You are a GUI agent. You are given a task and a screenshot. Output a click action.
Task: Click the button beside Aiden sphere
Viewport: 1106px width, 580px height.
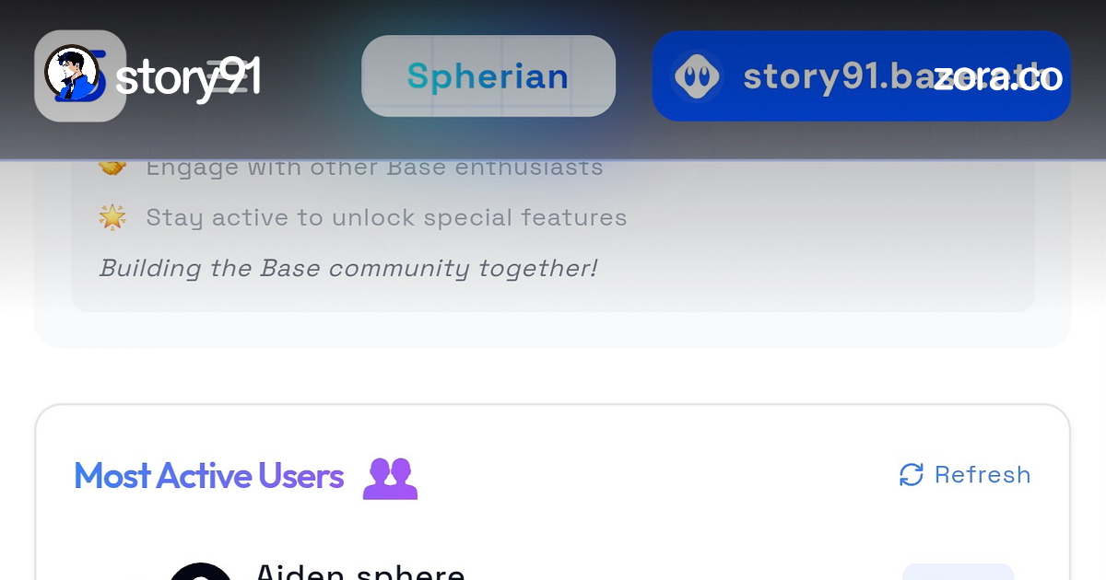click(x=958, y=572)
